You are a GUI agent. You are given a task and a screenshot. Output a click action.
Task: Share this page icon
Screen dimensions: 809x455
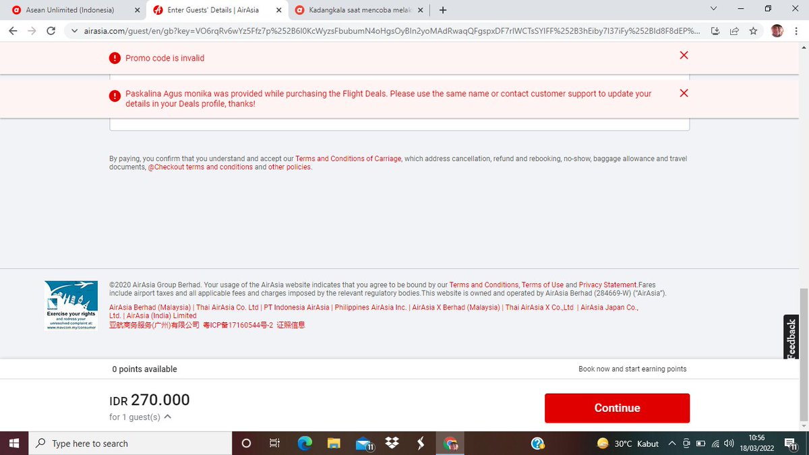click(x=735, y=31)
